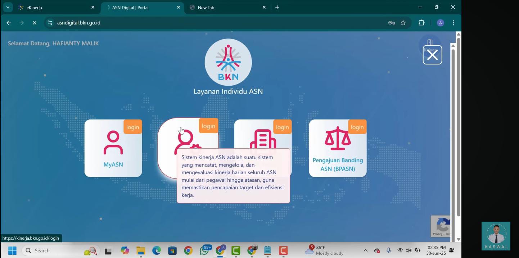Switch to the eKinerja browser tab
This screenshot has width=519, height=258.
[57, 7]
